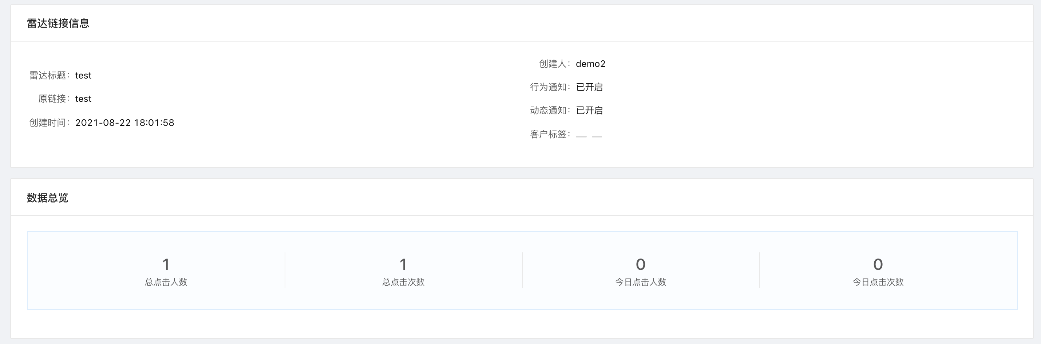Click the 总点击人数 caption text

click(166, 282)
